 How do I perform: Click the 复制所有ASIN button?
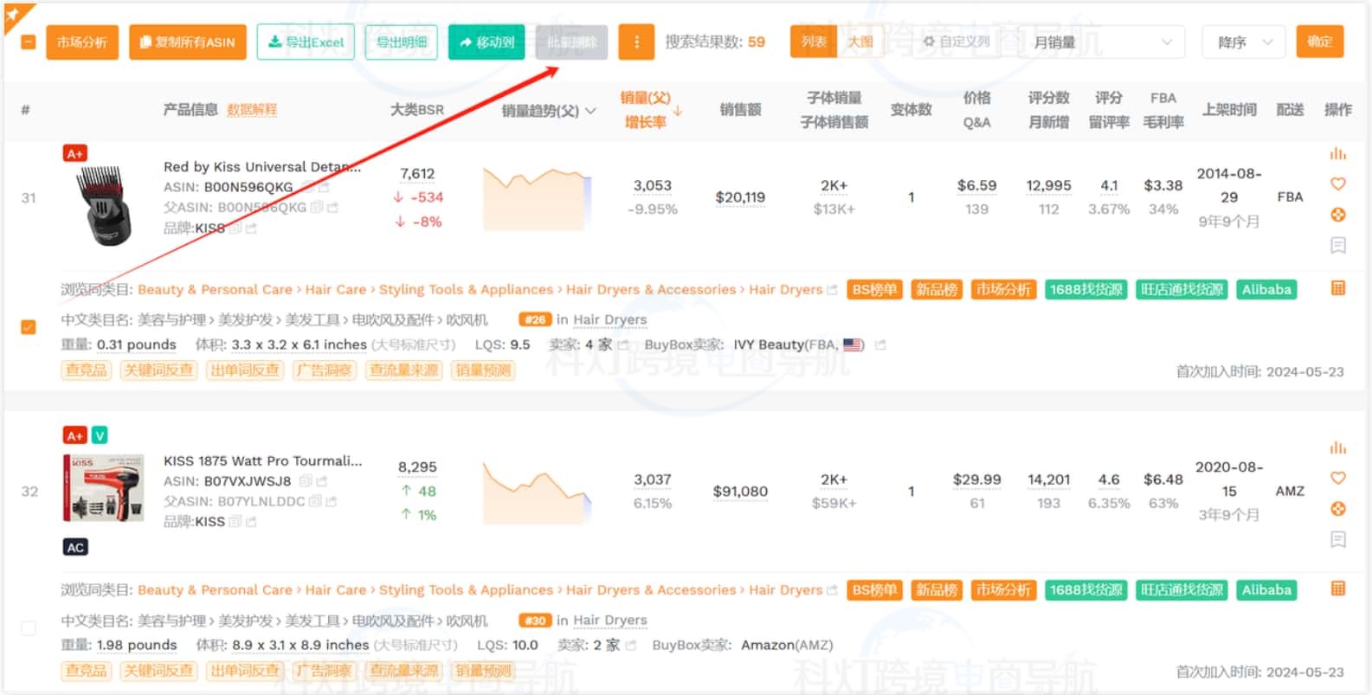click(187, 42)
